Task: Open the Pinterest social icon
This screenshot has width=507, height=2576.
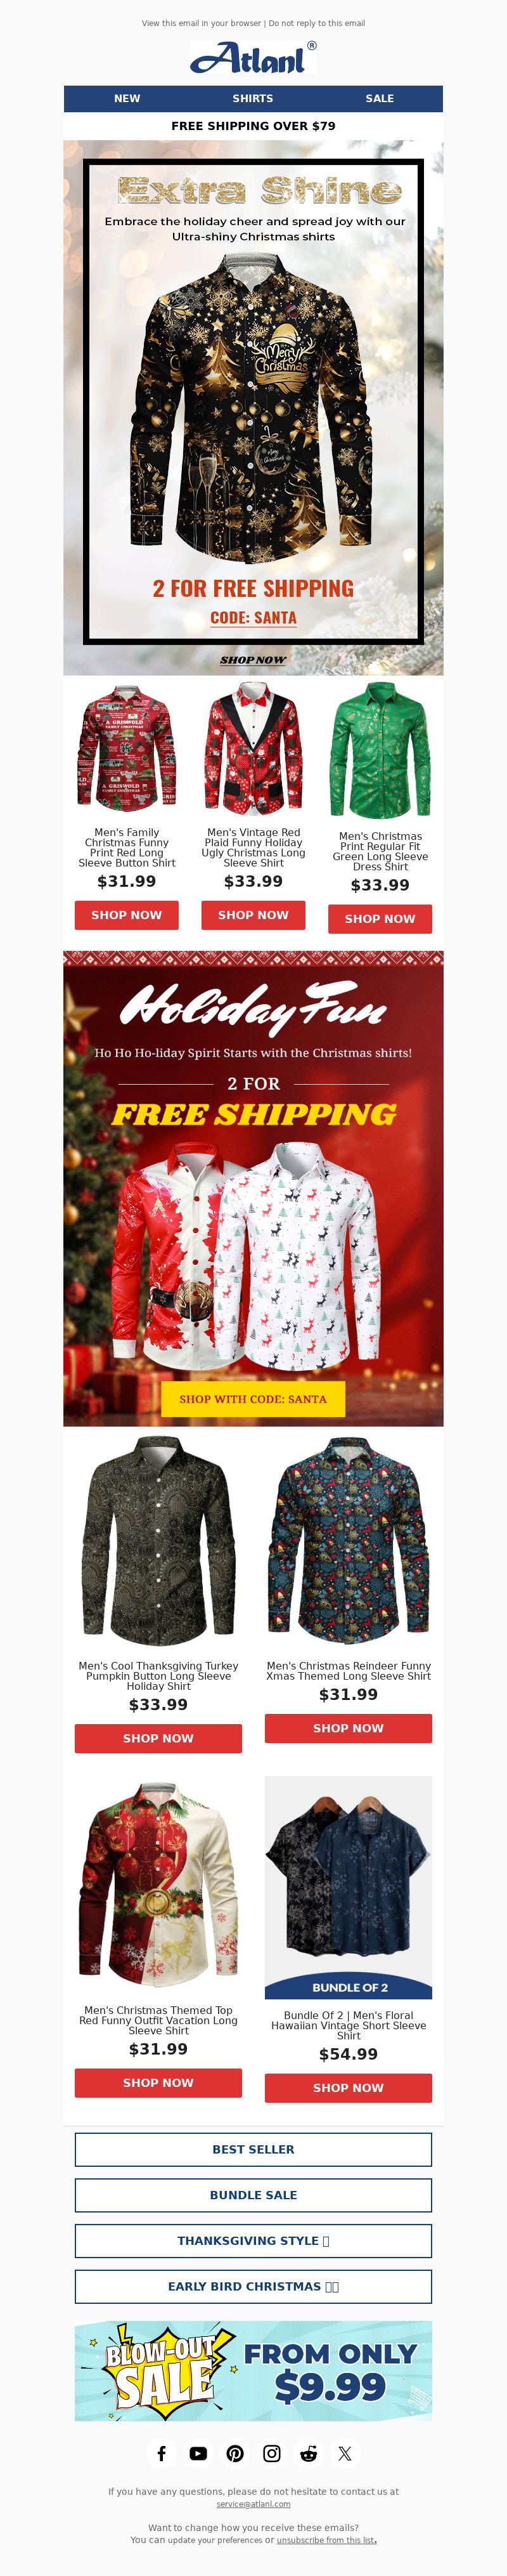Action: [x=235, y=2453]
